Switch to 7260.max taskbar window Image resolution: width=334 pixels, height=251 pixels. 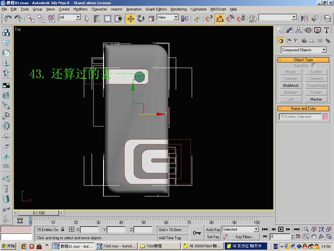tap(117, 246)
